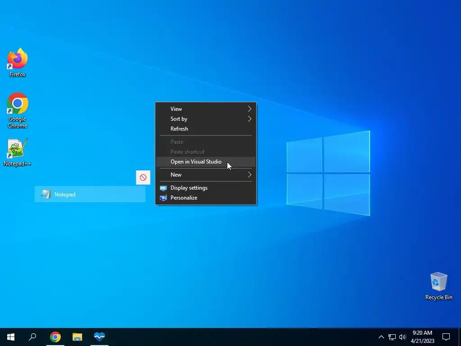The image size is (461, 346).
Task: Click the Notepad drag item
Action: click(90, 194)
